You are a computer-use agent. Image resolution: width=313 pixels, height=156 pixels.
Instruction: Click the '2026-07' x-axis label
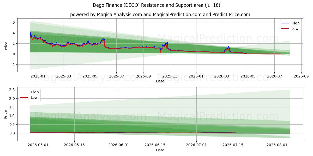click(274, 76)
